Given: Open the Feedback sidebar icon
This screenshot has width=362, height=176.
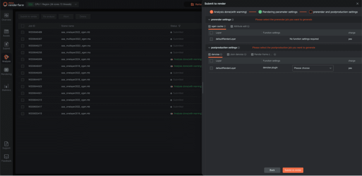Looking at the screenshot, I should [6, 158].
